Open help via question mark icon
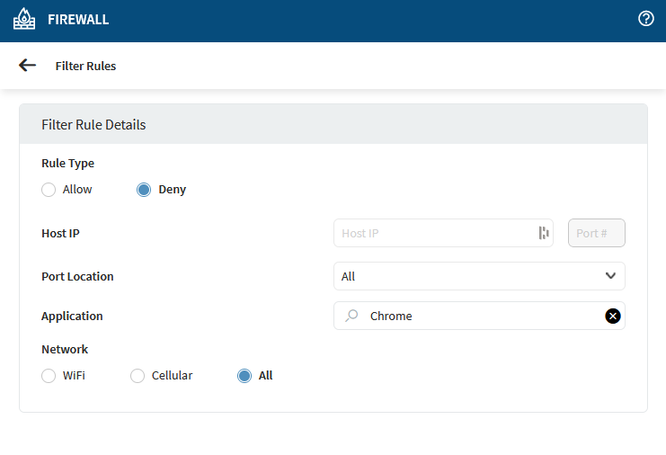 645,19
